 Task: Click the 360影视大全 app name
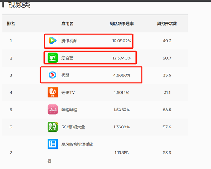coord(73,127)
